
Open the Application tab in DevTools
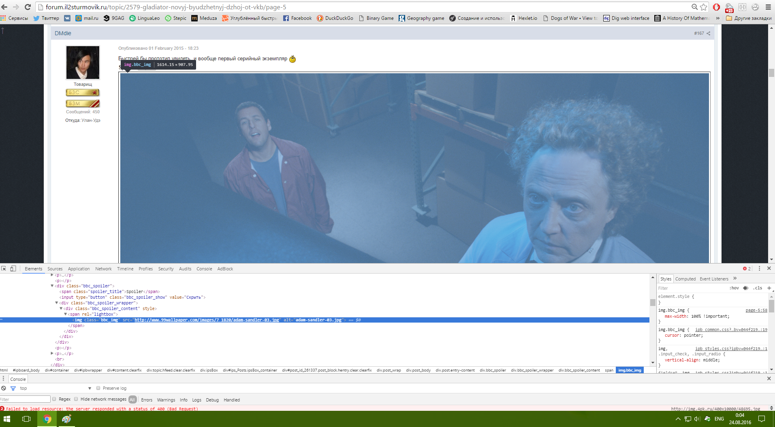coord(79,269)
